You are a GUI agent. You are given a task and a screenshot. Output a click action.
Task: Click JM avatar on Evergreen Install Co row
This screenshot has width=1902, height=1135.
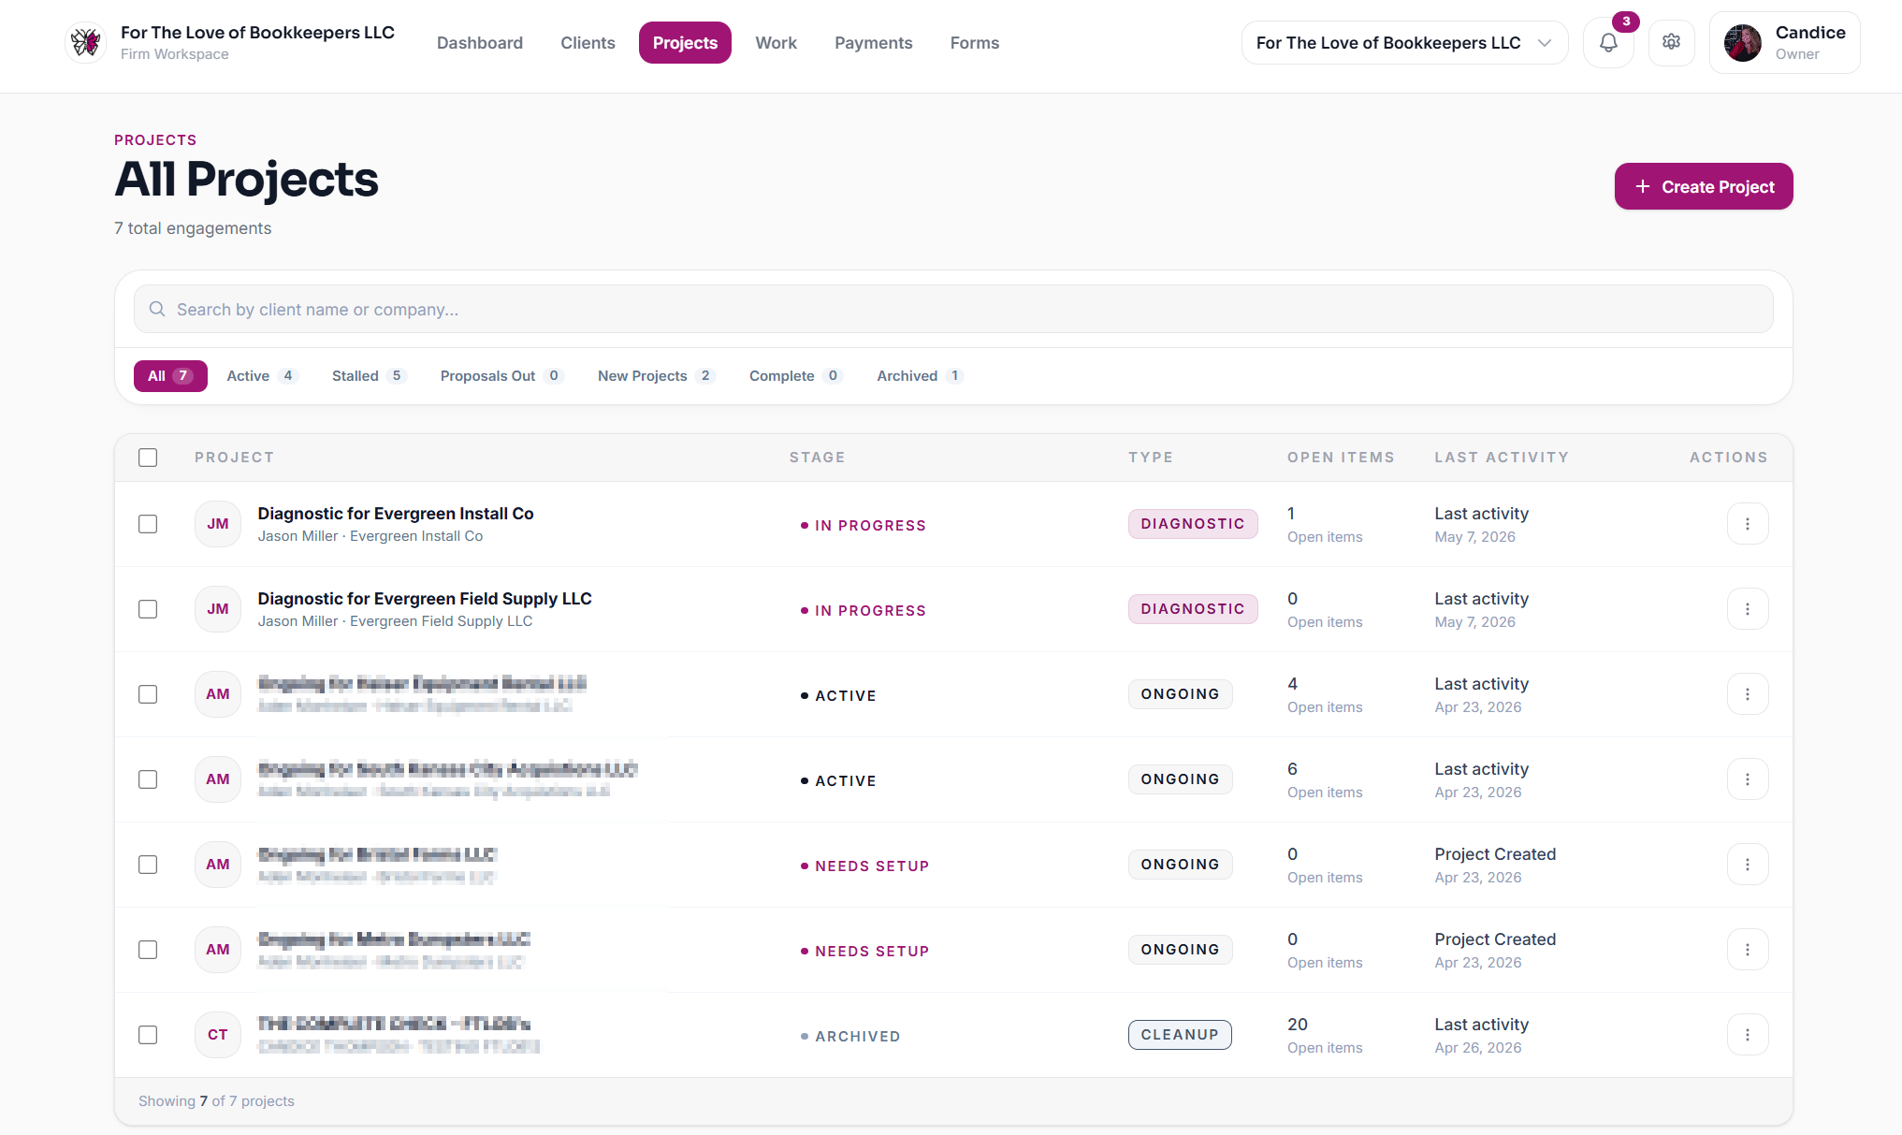click(218, 524)
